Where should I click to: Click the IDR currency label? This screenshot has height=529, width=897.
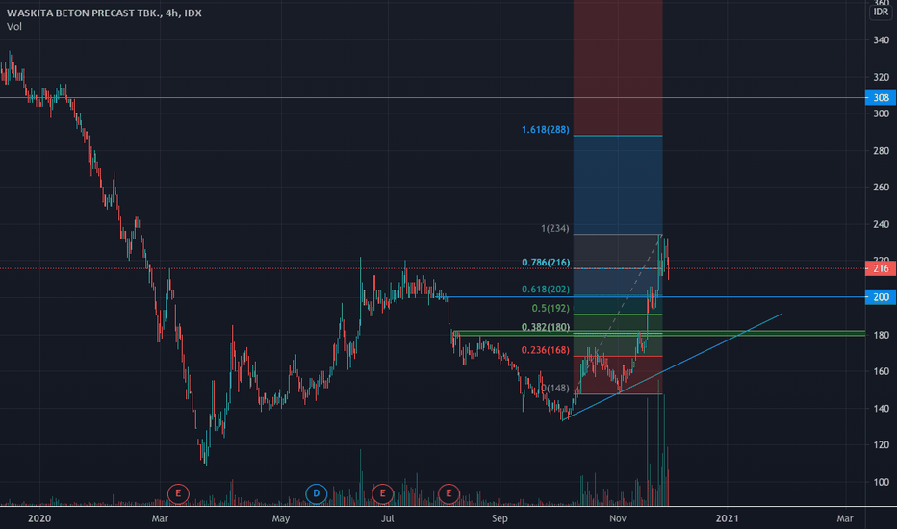coord(881,12)
